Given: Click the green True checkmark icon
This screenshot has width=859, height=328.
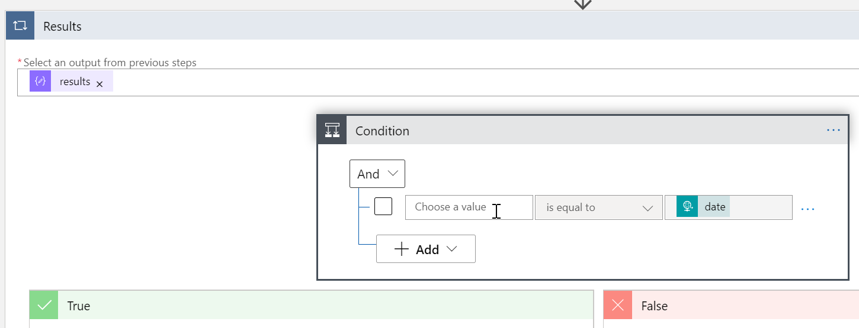Looking at the screenshot, I should [x=44, y=306].
